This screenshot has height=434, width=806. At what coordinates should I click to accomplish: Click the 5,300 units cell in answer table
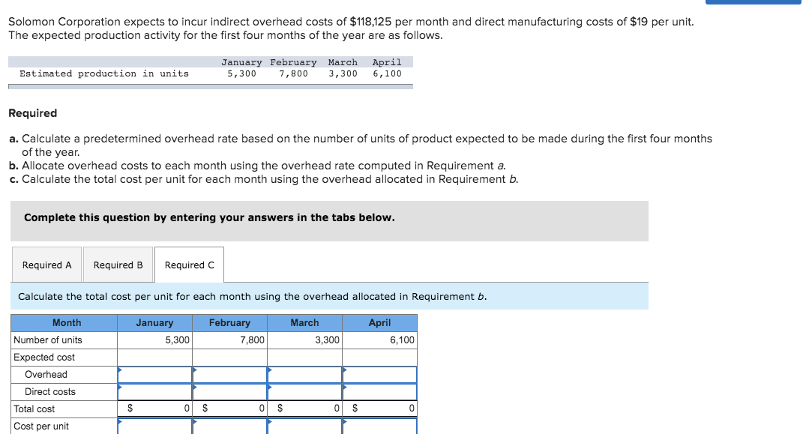[154, 340]
